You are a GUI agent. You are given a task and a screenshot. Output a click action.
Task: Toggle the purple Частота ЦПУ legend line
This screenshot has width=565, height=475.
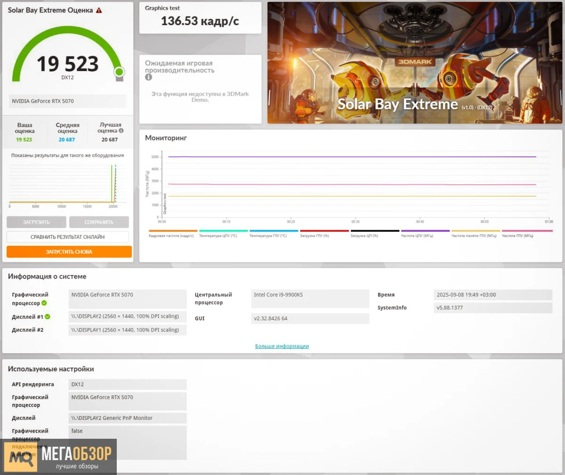click(425, 231)
